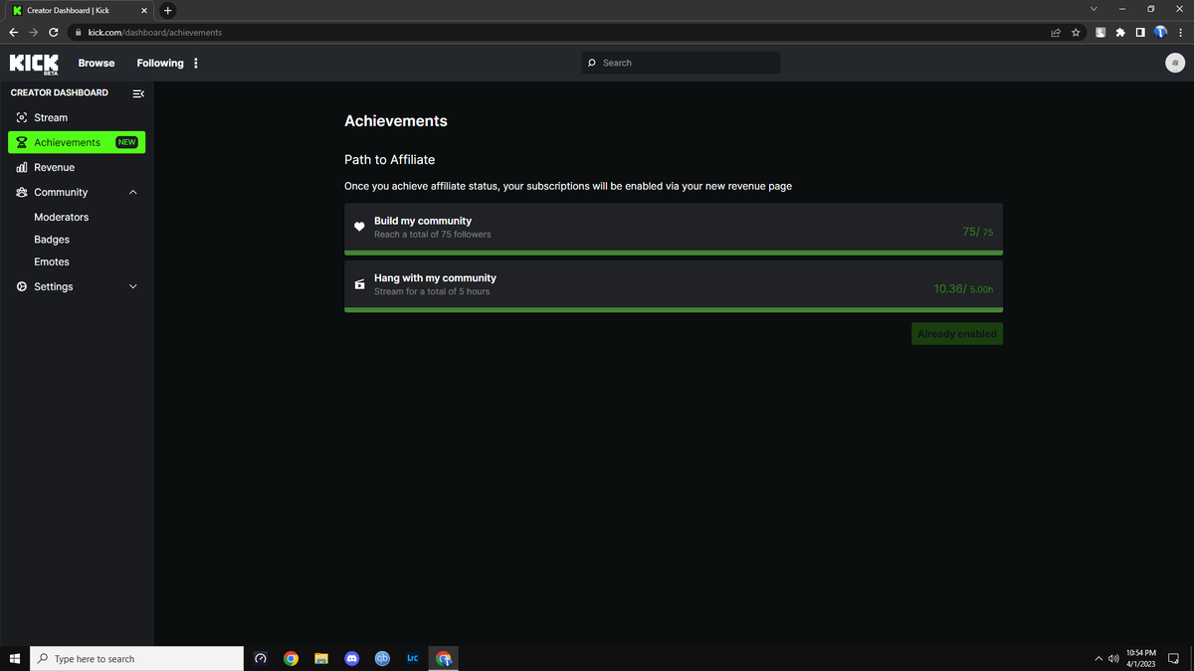The width and height of the screenshot is (1194, 671).
Task: Open qBittorrent from the taskbar
Action: click(381, 658)
